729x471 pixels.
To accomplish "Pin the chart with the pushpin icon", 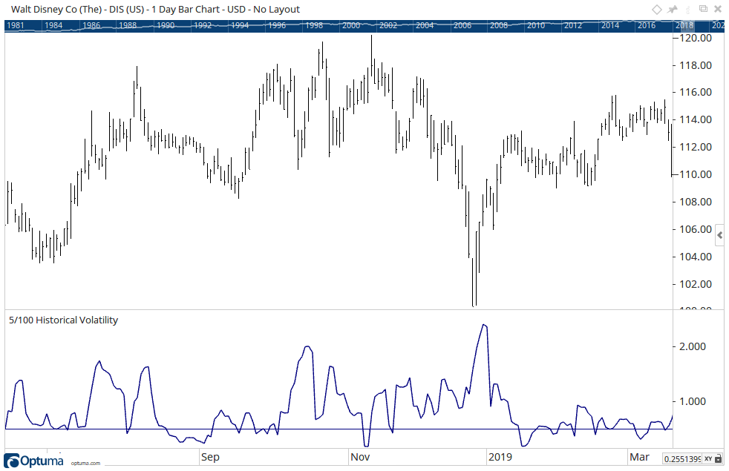I will (x=673, y=10).
